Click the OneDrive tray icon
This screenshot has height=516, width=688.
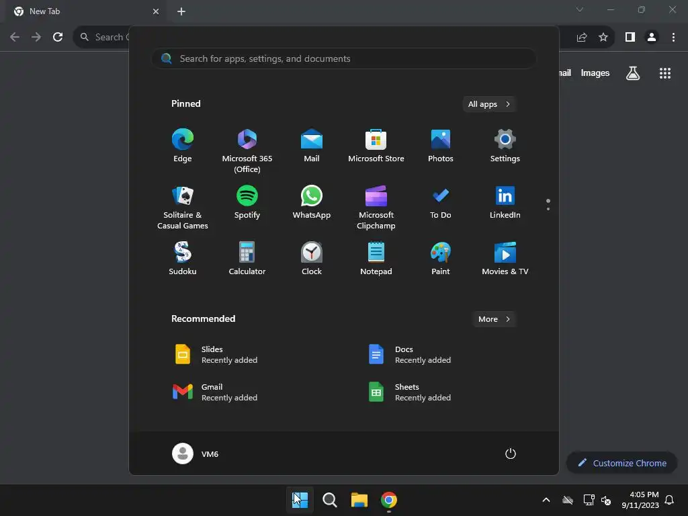568,500
